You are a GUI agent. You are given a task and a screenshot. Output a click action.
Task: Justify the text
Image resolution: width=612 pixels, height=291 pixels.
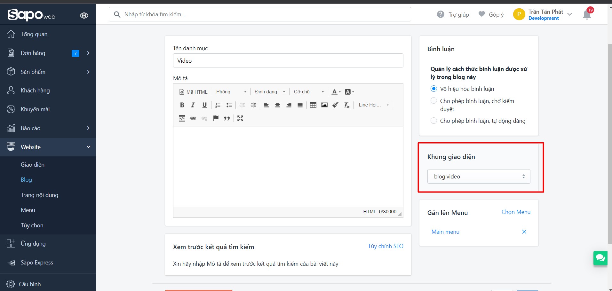pyautogui.click(x=300, y=105)
